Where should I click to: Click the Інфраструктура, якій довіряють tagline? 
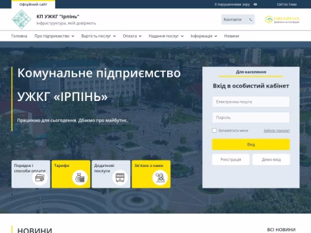(66, 23)
